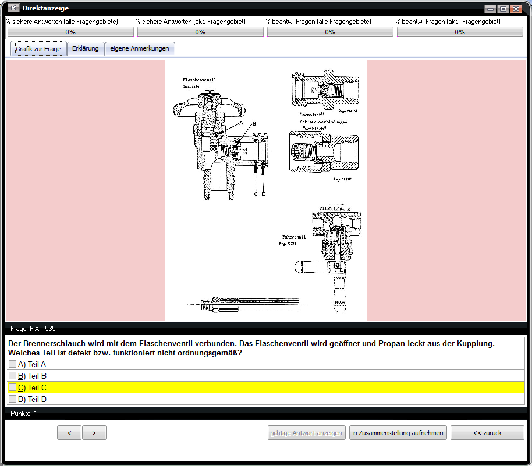Check answer A) Teil A
532x466 pixels.
13,364
